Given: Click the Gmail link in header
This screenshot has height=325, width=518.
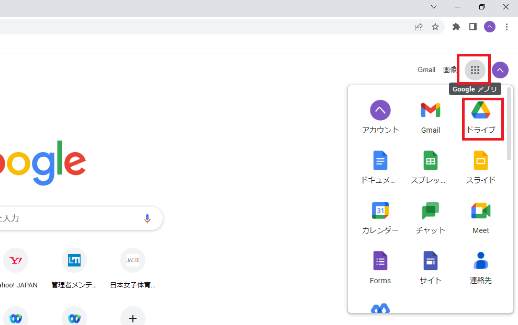Looking at the screenshot, I should [426, 70].
